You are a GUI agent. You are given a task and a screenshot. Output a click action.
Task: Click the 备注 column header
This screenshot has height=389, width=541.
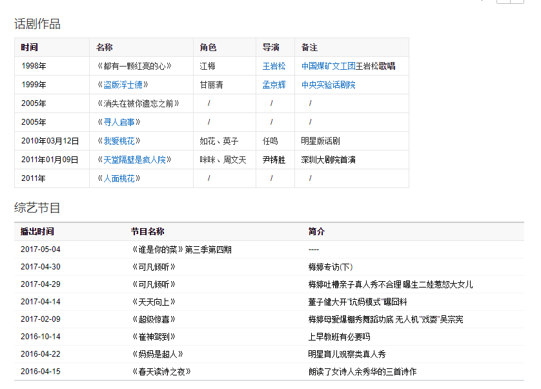pyautogui.click(x=309, y=47)
